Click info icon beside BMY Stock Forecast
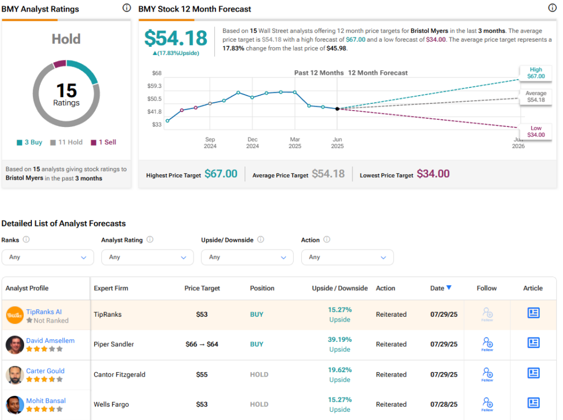Screen dimensions: 563x420 pos(552,8)
